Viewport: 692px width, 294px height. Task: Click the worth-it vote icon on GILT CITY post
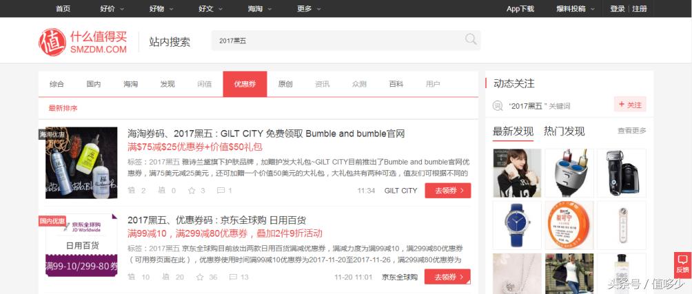tap(131, 191)
